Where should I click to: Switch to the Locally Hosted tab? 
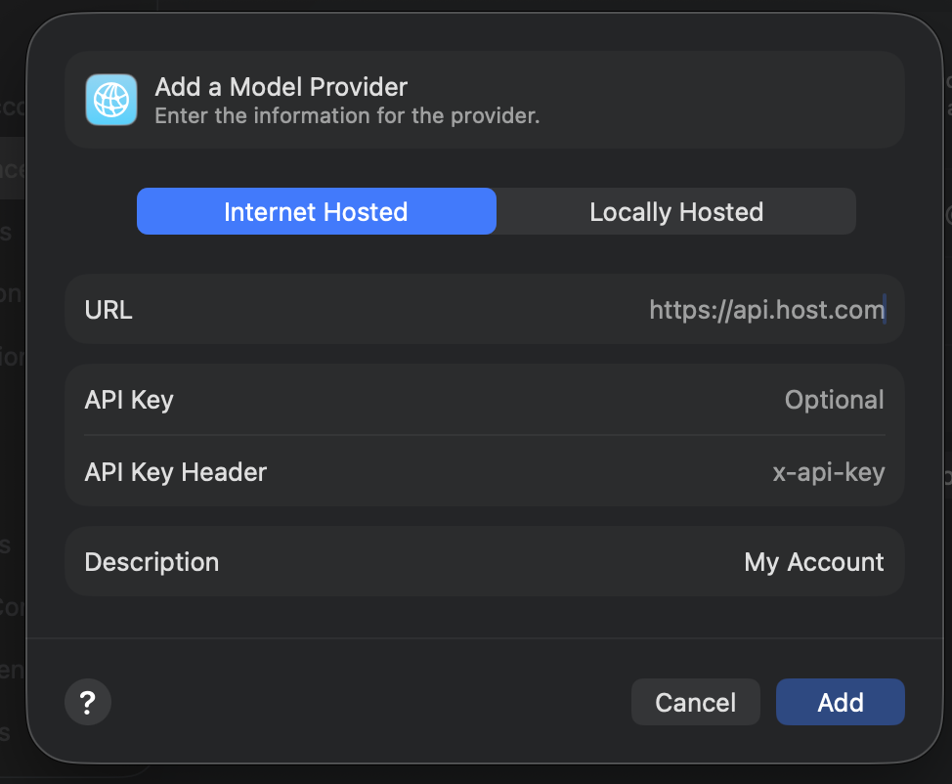(676, 212)
